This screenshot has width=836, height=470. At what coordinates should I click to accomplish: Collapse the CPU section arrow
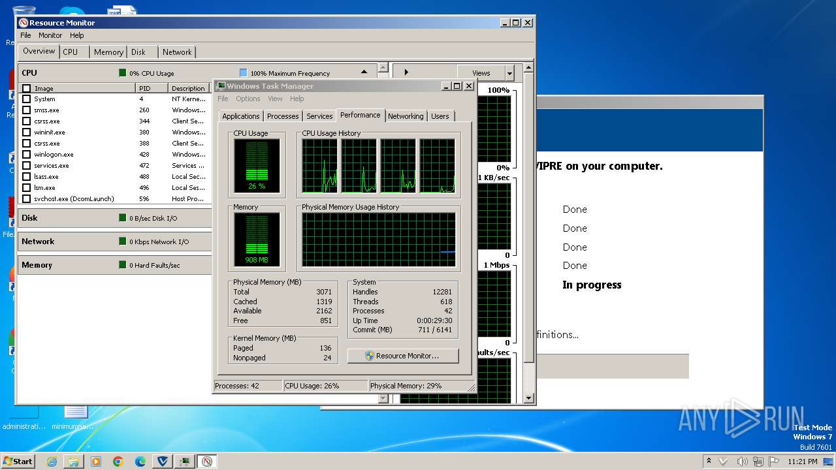364,72
